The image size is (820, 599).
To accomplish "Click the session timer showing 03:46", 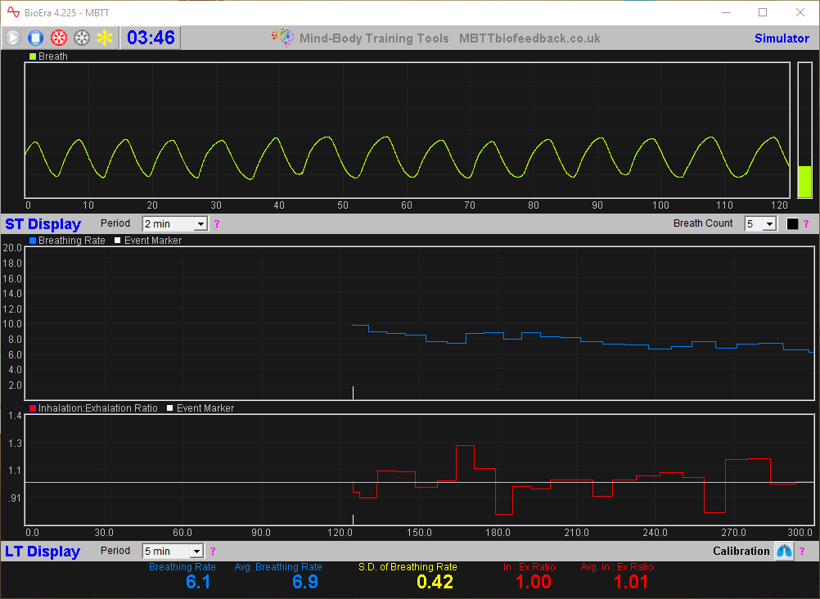I will click(150, 37).
